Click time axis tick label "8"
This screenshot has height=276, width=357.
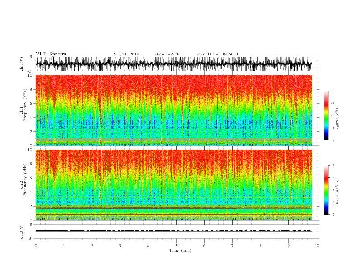261,246
